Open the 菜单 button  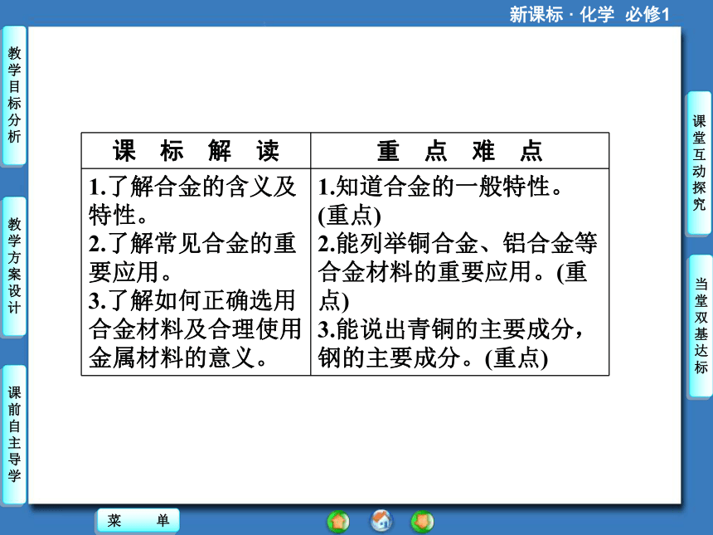(x=138, y=520)
